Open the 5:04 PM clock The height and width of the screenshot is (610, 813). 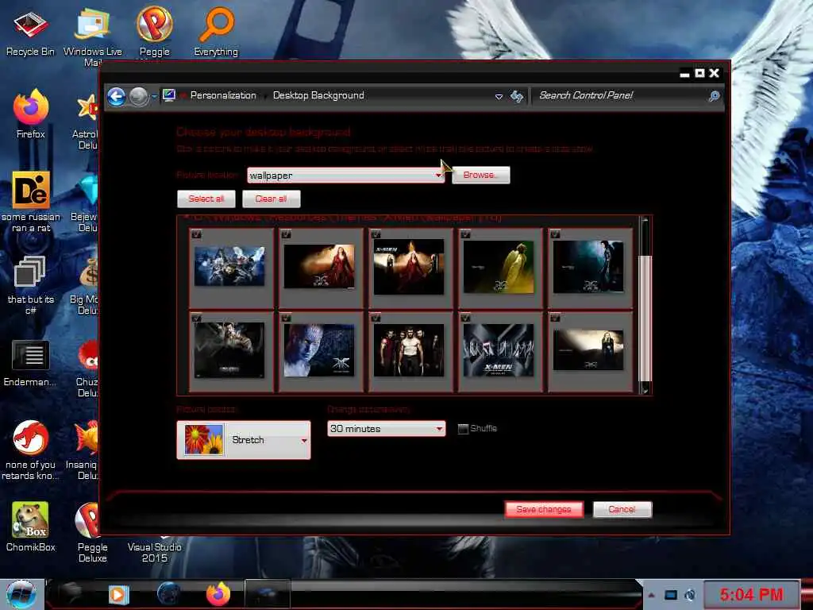[x=751, y=594]
